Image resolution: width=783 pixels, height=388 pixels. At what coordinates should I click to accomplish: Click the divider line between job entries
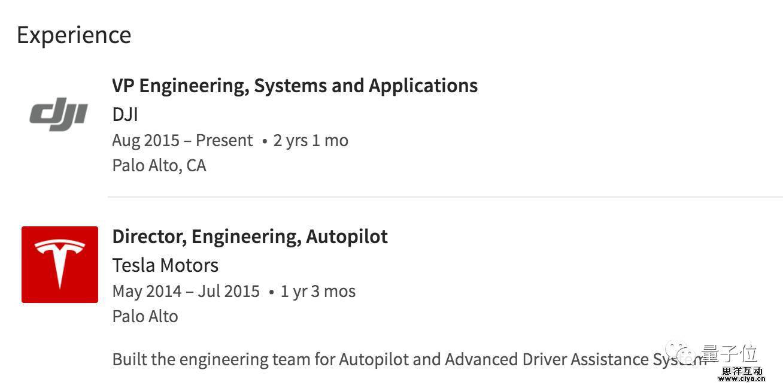pos(445,196)
